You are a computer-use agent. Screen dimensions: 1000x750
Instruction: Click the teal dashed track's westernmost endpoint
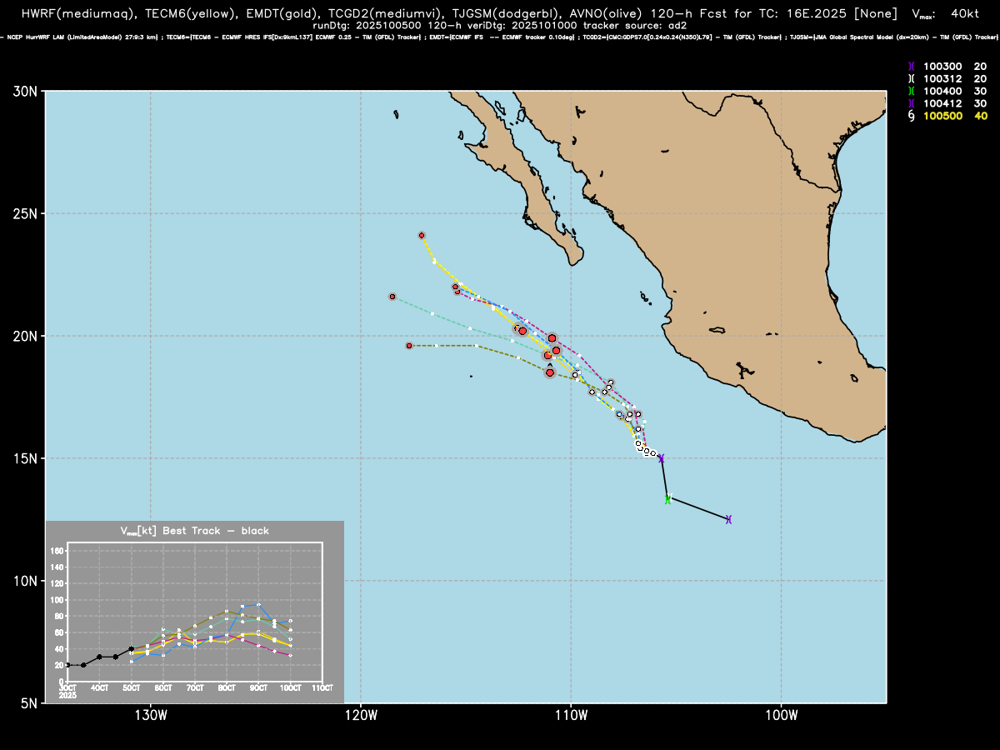[x=392, y=297]
